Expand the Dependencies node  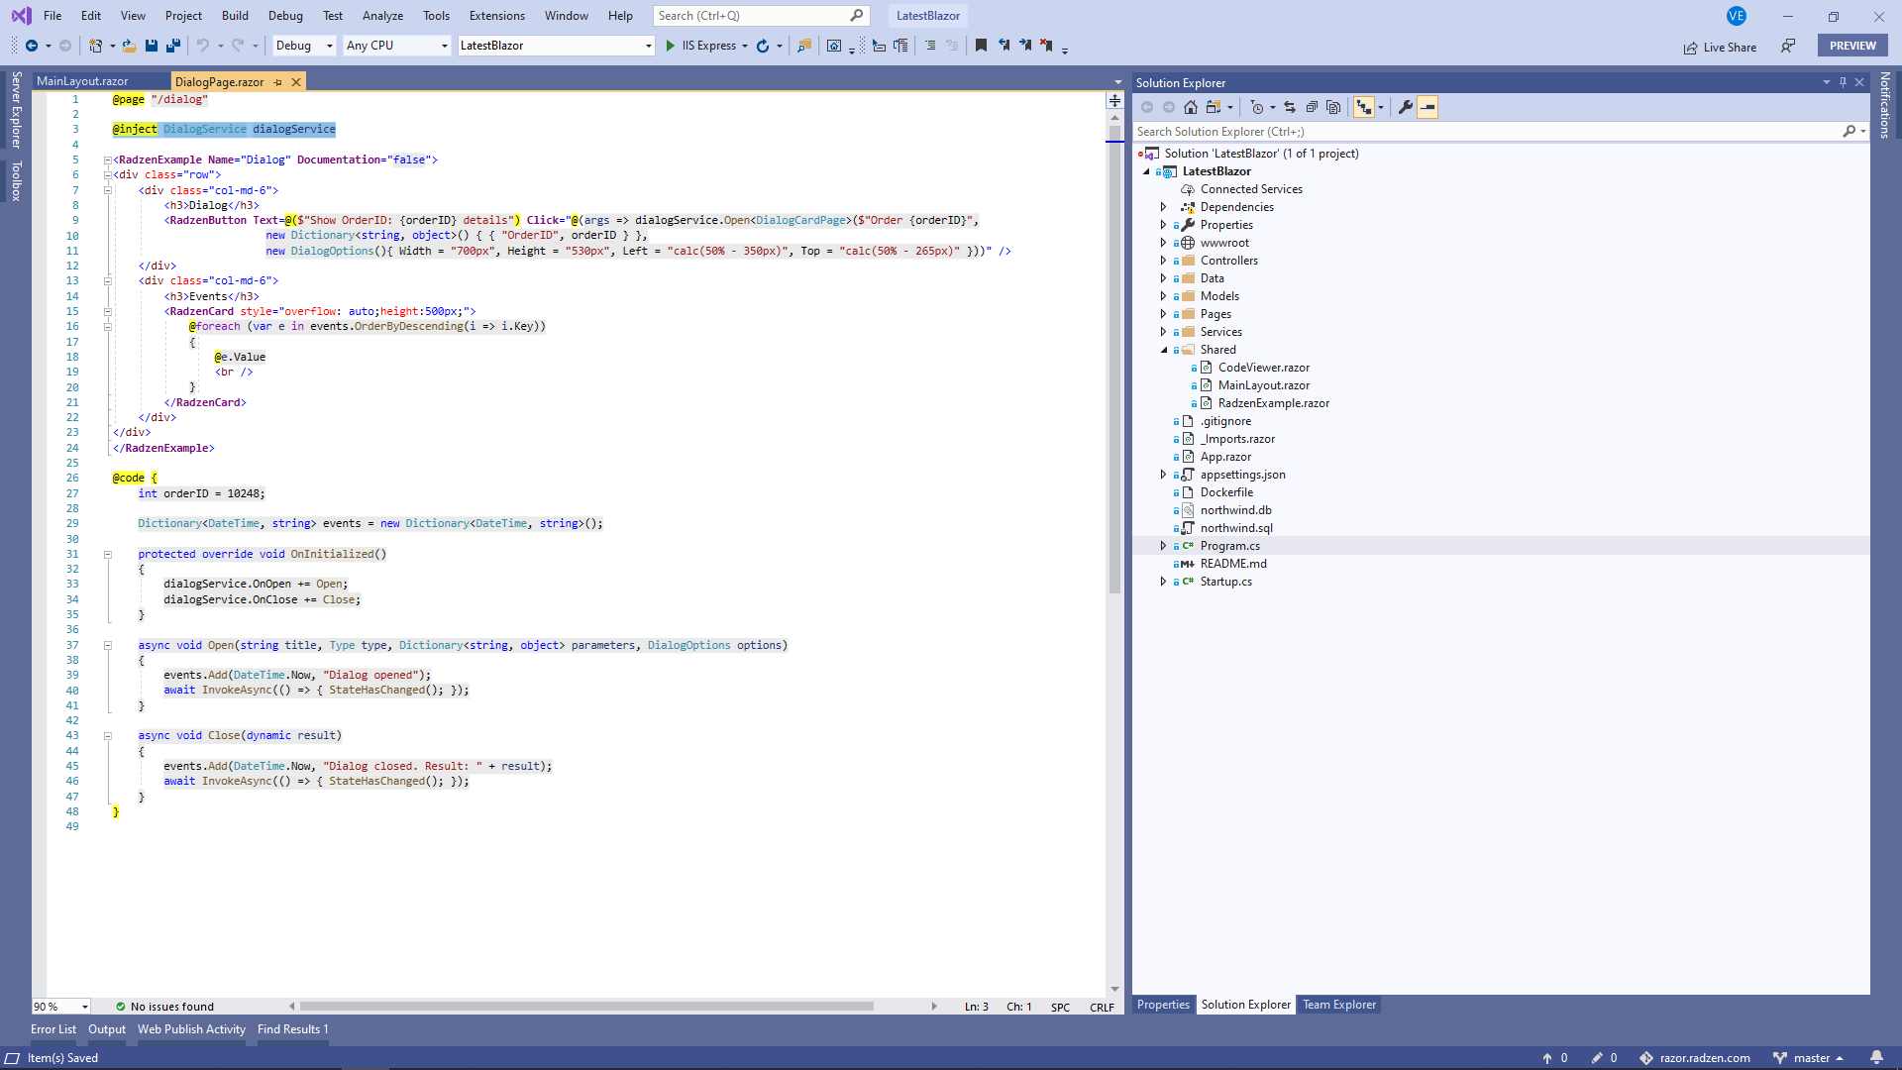click(1163, 207)
